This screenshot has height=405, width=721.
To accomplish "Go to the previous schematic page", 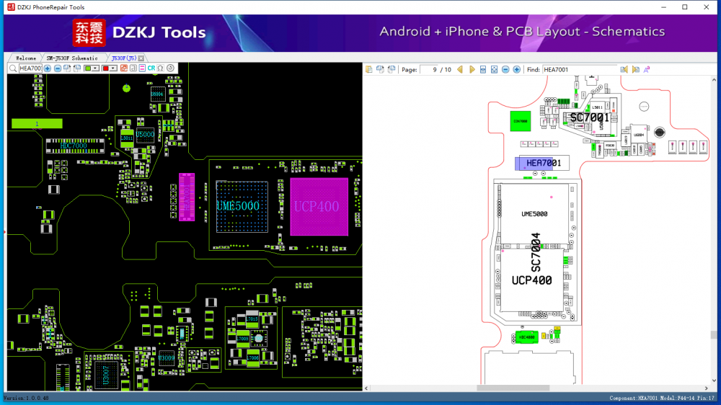I will point(460,69).
